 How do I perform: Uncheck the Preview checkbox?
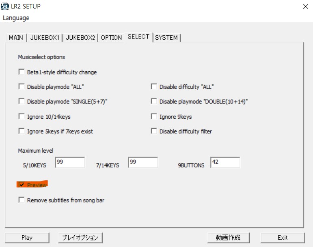click(22, 185)
